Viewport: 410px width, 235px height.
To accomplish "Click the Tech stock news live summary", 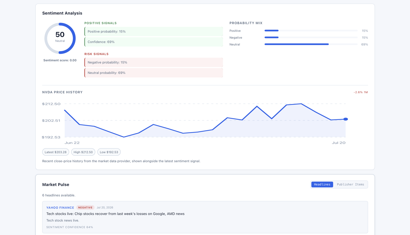I will click(63, 220).
